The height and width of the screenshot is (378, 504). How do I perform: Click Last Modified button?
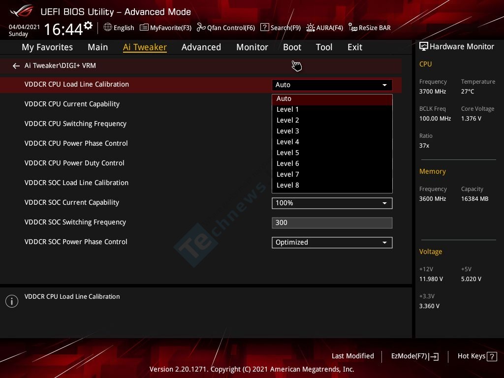point(352,356)
